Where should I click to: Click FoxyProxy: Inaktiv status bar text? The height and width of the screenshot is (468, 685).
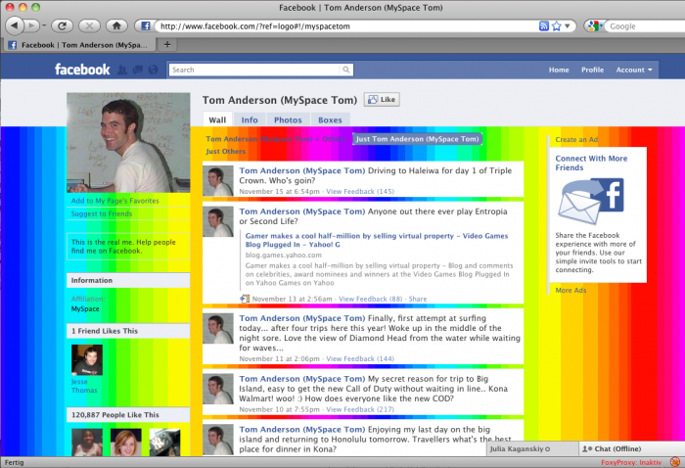pos(631,462)
